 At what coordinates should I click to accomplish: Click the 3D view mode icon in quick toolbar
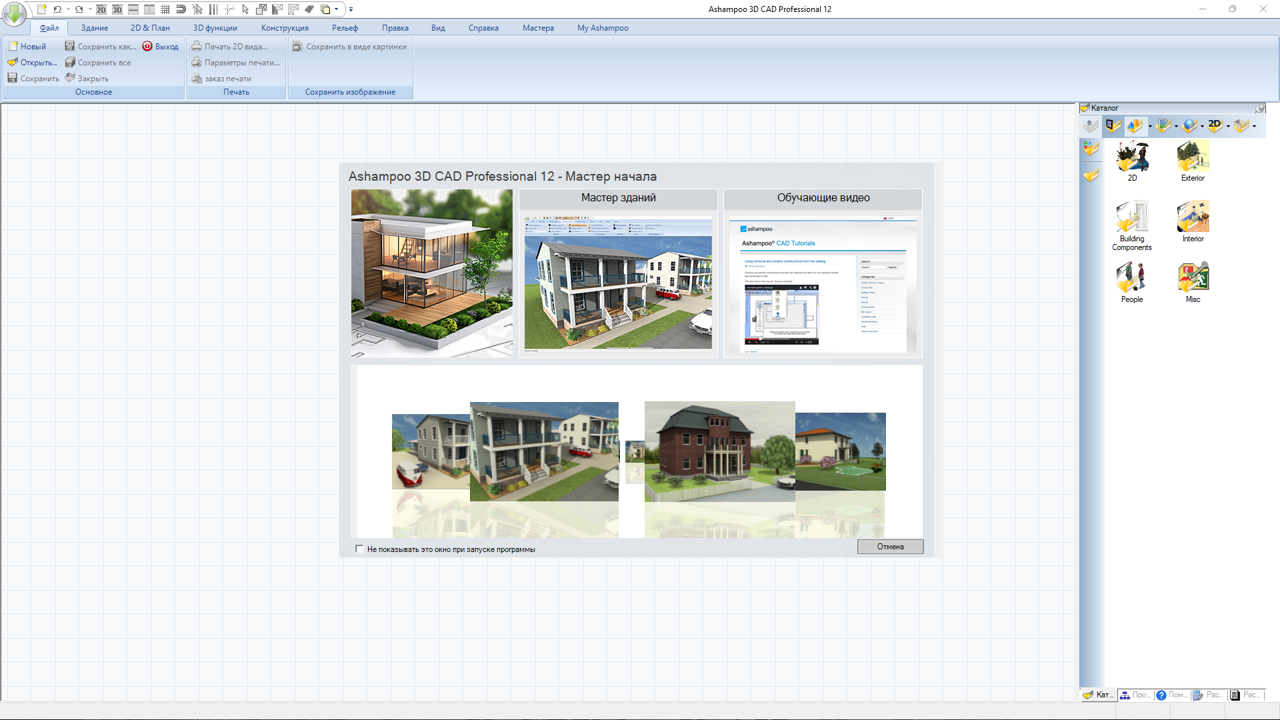pos(117,9)
